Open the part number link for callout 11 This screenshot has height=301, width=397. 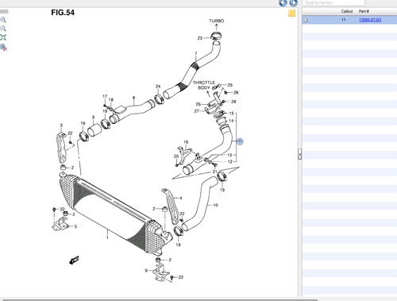[370, 20]
